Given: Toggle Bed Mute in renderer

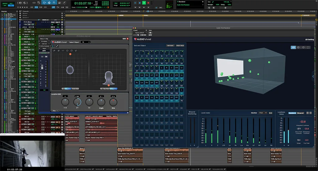Looking at the screenshot, I should (170, 46).
